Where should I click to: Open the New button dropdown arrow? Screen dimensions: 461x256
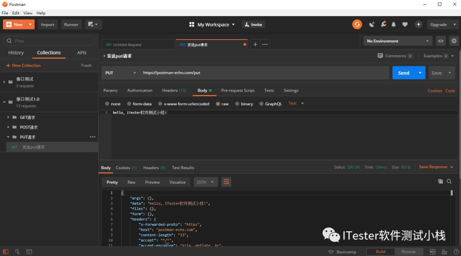(30, 24)
